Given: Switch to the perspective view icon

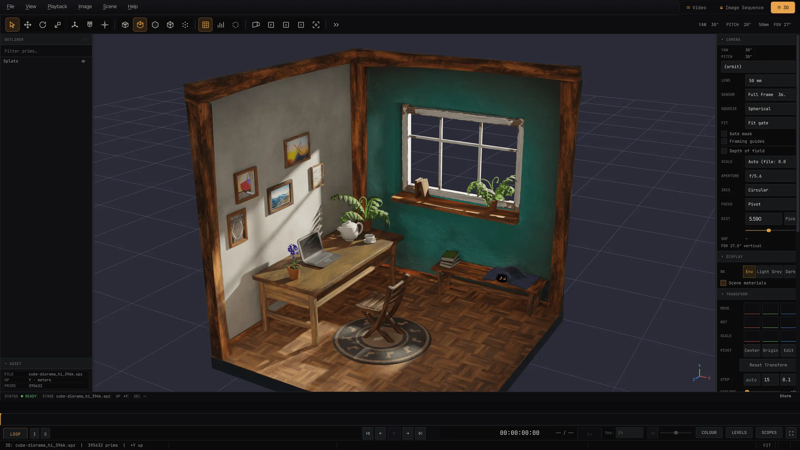Looking at the screenshot, I should (x=256, y=25).
